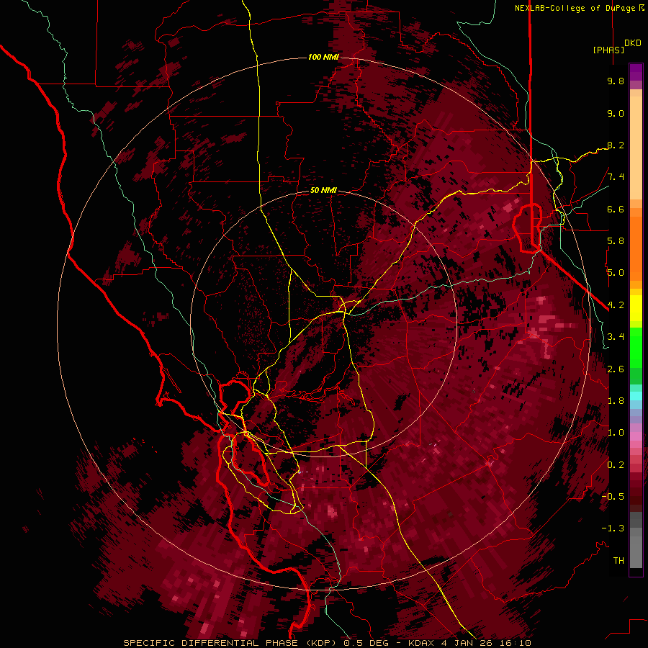Click the 50 NMI range ring label
Screen dimensions: 648x648
tap(323, 190)
